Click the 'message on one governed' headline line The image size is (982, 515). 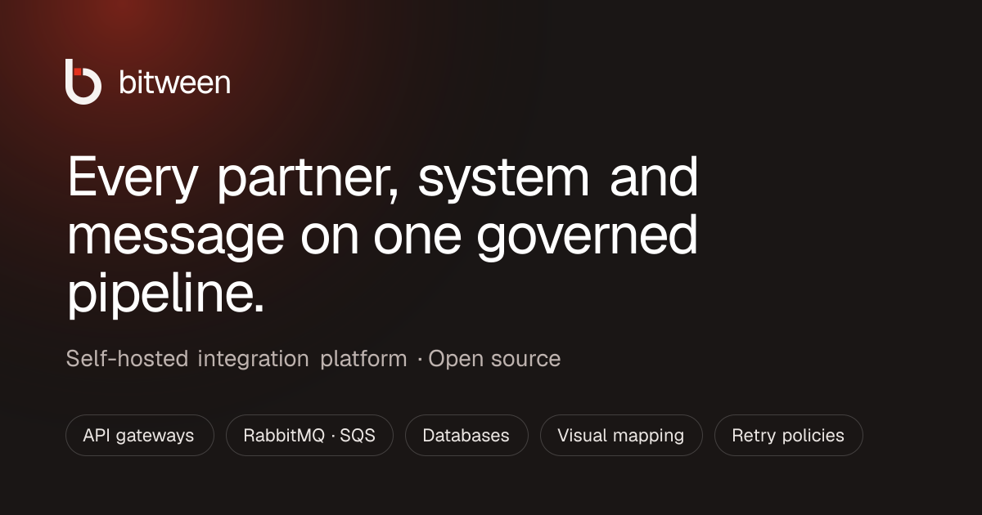click(383, 235)
